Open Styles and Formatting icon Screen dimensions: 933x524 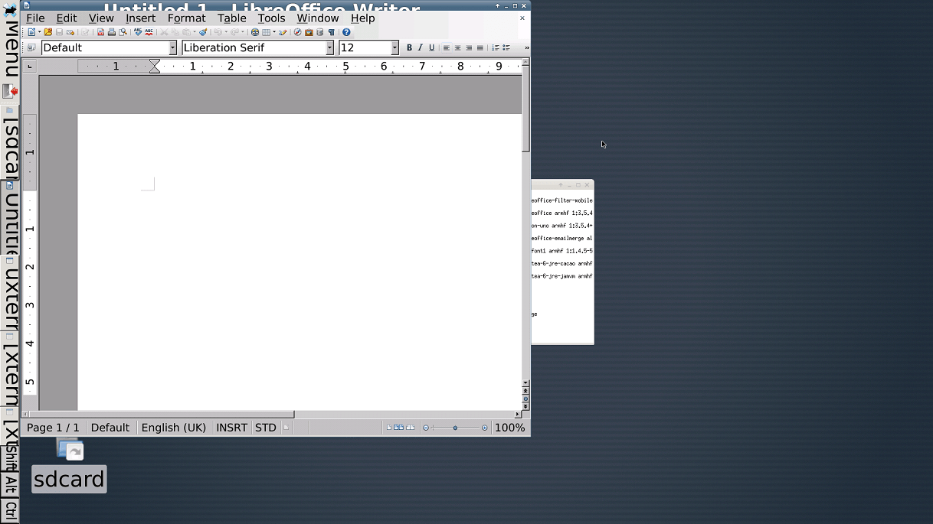coord(31,47)
